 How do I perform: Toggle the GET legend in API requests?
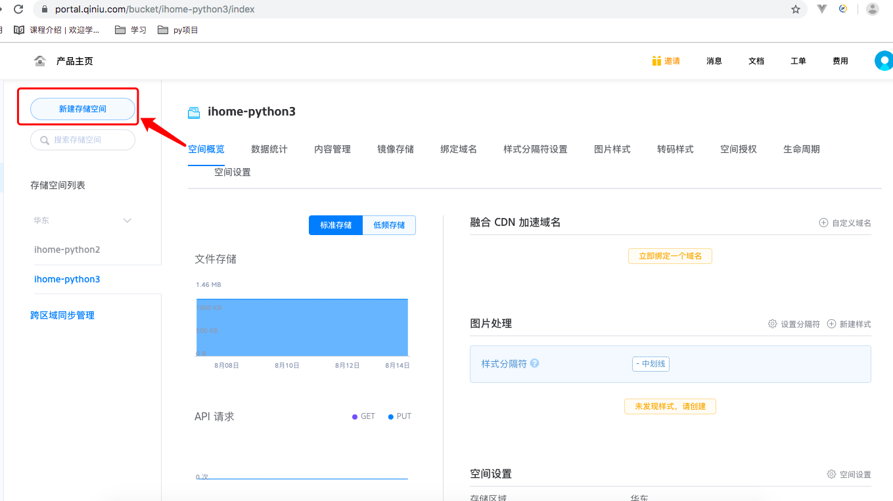tap(363, 416)
